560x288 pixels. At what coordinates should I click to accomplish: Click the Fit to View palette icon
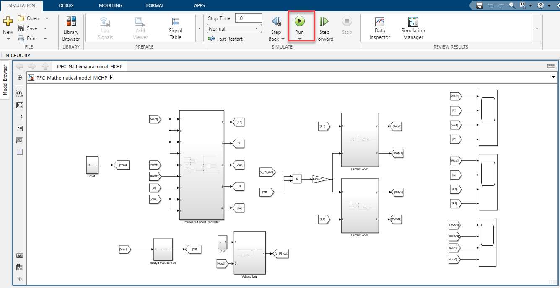[x=20, y=105]
